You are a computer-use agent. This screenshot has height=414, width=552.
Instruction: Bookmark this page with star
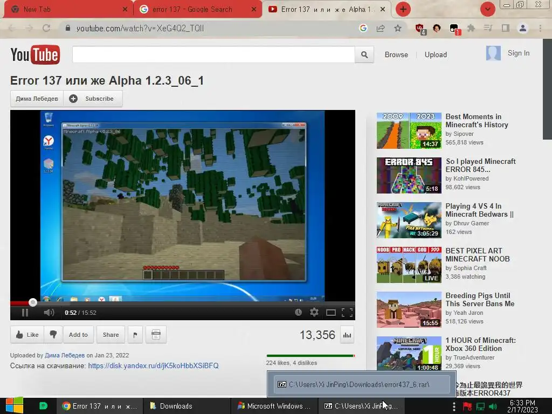pyautogui.click(x=398, y=28)
